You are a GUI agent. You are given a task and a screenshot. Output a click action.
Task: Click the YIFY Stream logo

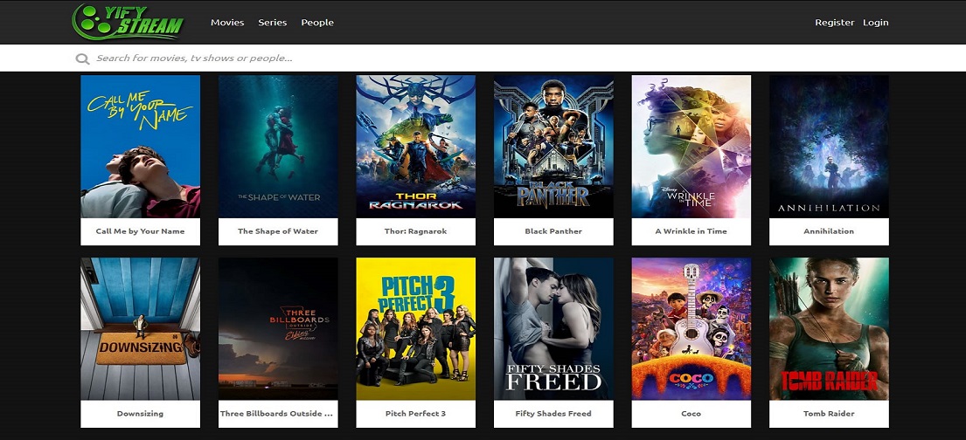click(129, 22)
